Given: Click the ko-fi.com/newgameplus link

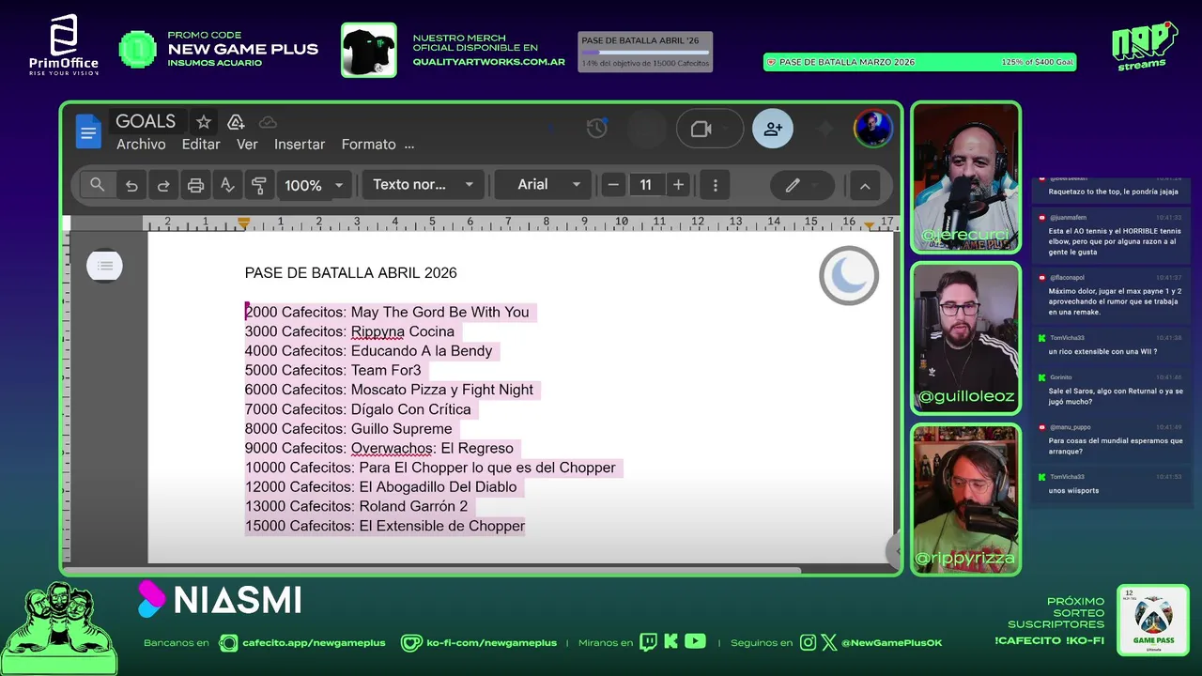Looking at the screenshot, I should pos(491,643).
